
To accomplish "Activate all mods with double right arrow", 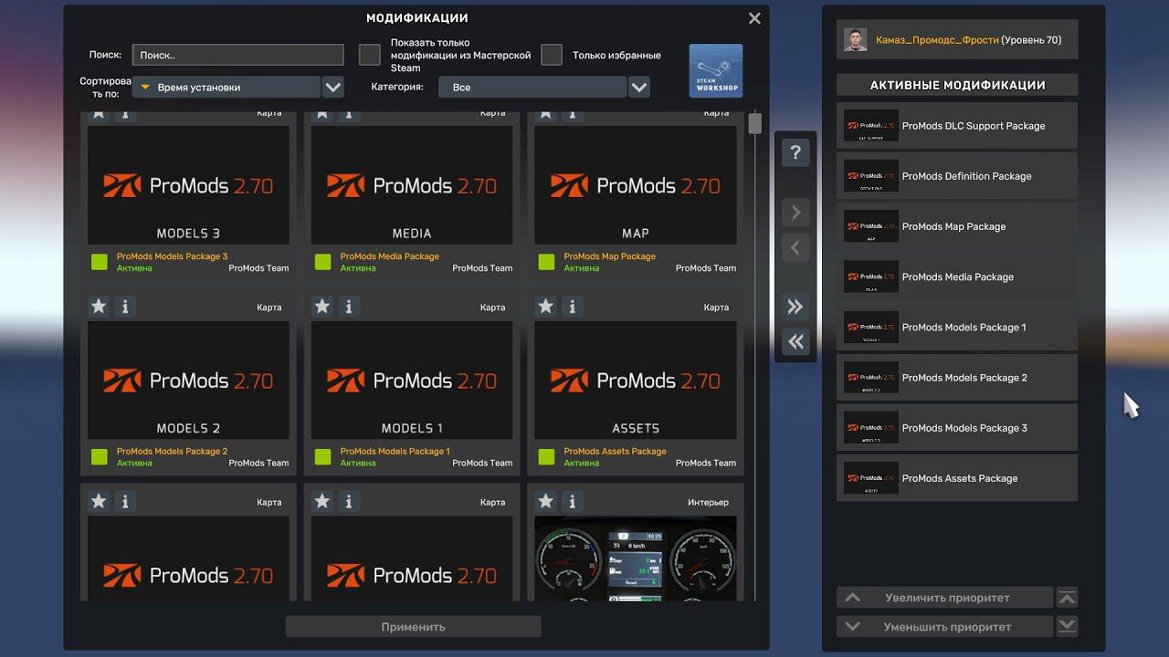I will 795,307.
